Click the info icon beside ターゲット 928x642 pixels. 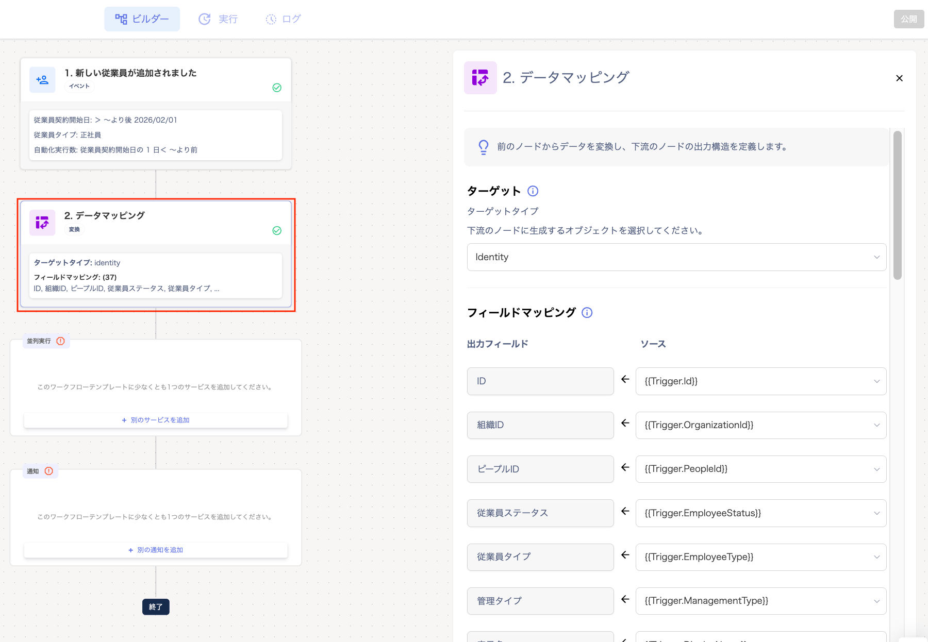point(533,191)
